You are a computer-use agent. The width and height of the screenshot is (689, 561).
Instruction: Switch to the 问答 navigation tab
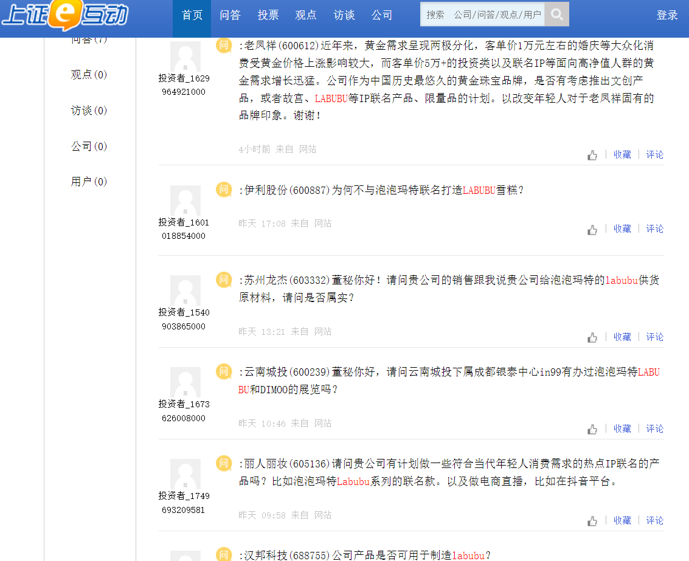click(230, 15)
